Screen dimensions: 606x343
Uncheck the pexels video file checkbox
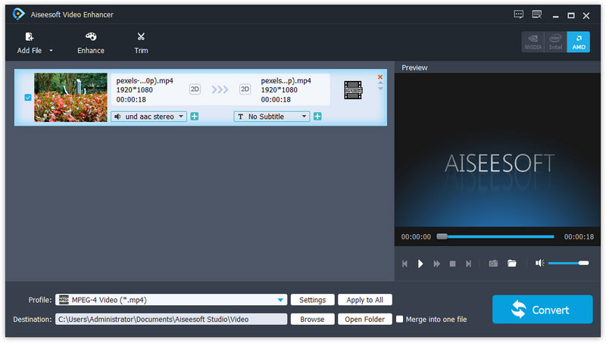(x=28, y=98)
